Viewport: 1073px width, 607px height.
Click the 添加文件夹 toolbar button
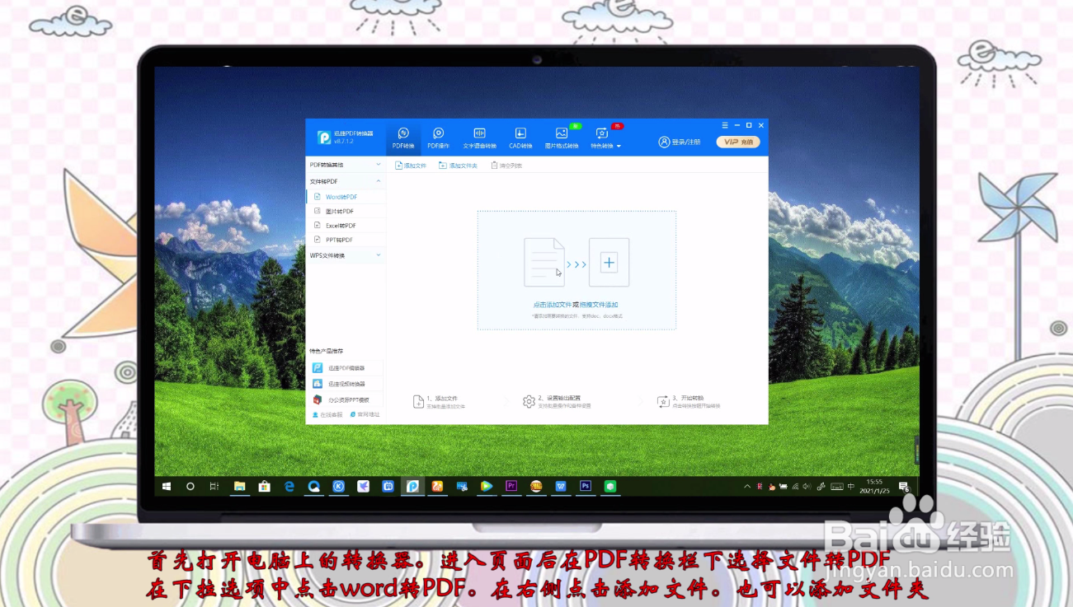click(459, 166)
